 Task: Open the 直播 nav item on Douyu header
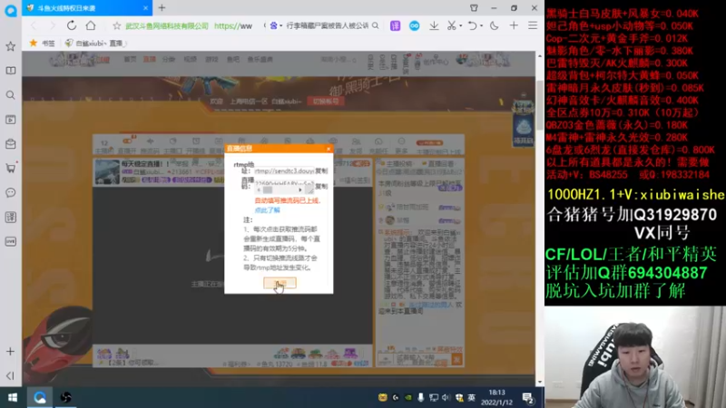tap(149, 59)
